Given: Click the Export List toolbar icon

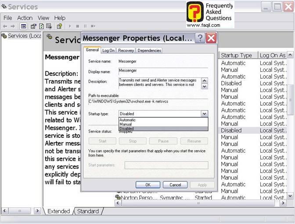Looking at the screenshot, I should click(x=49, y=26).
